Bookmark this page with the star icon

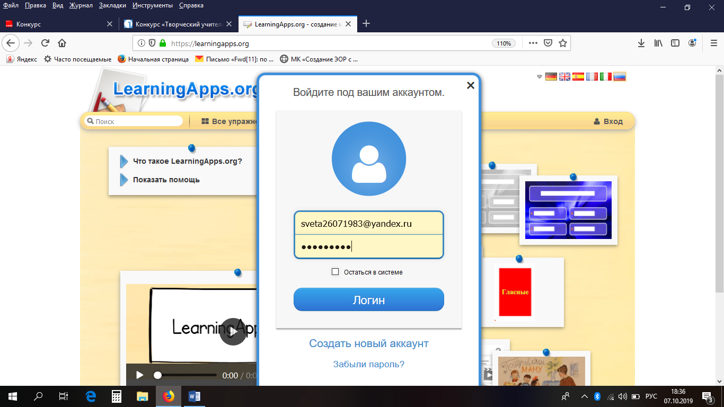point(563,43)
